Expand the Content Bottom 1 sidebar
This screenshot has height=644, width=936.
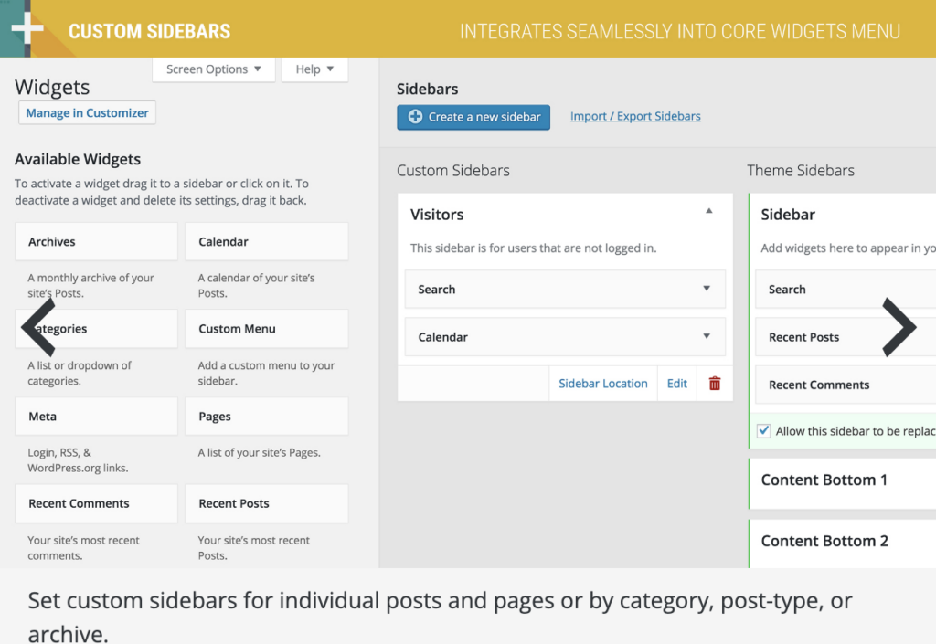tap(843, 483)
